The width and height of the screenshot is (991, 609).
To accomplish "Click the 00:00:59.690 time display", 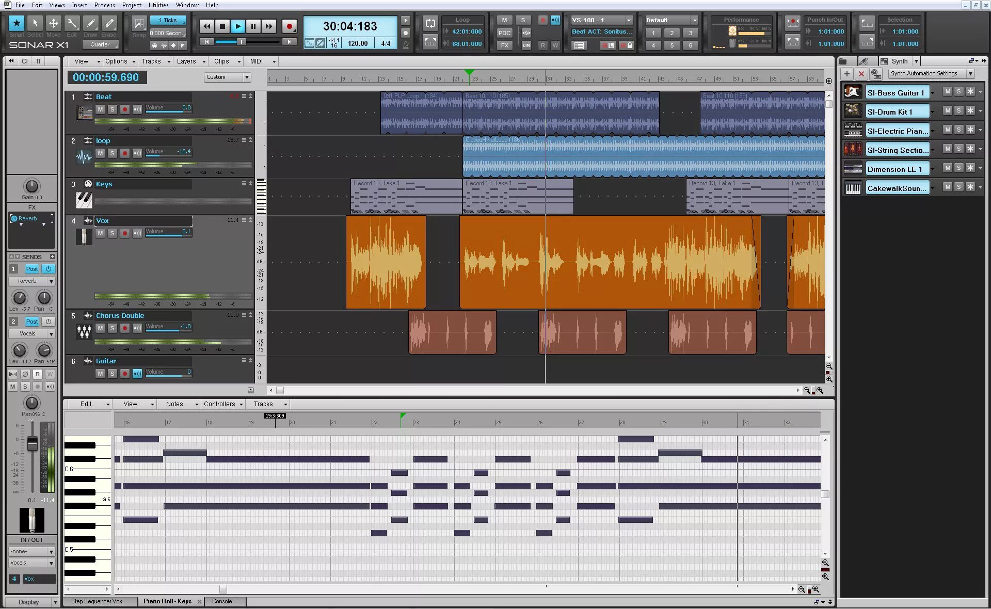I will click(106, 77).
